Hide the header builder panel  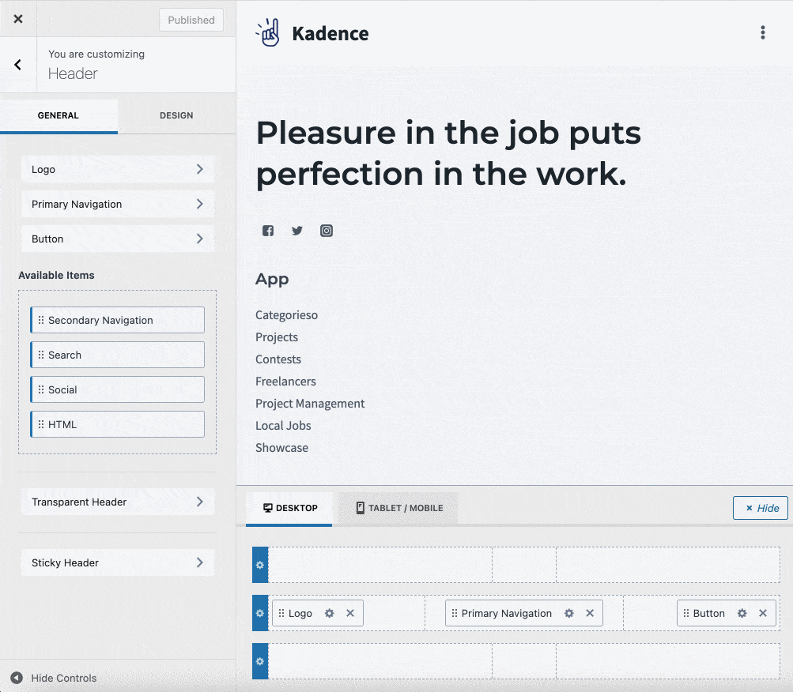760,508
